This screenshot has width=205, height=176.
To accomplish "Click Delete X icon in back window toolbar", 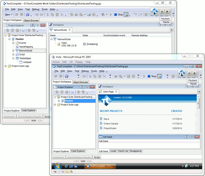I will [62, 15].
